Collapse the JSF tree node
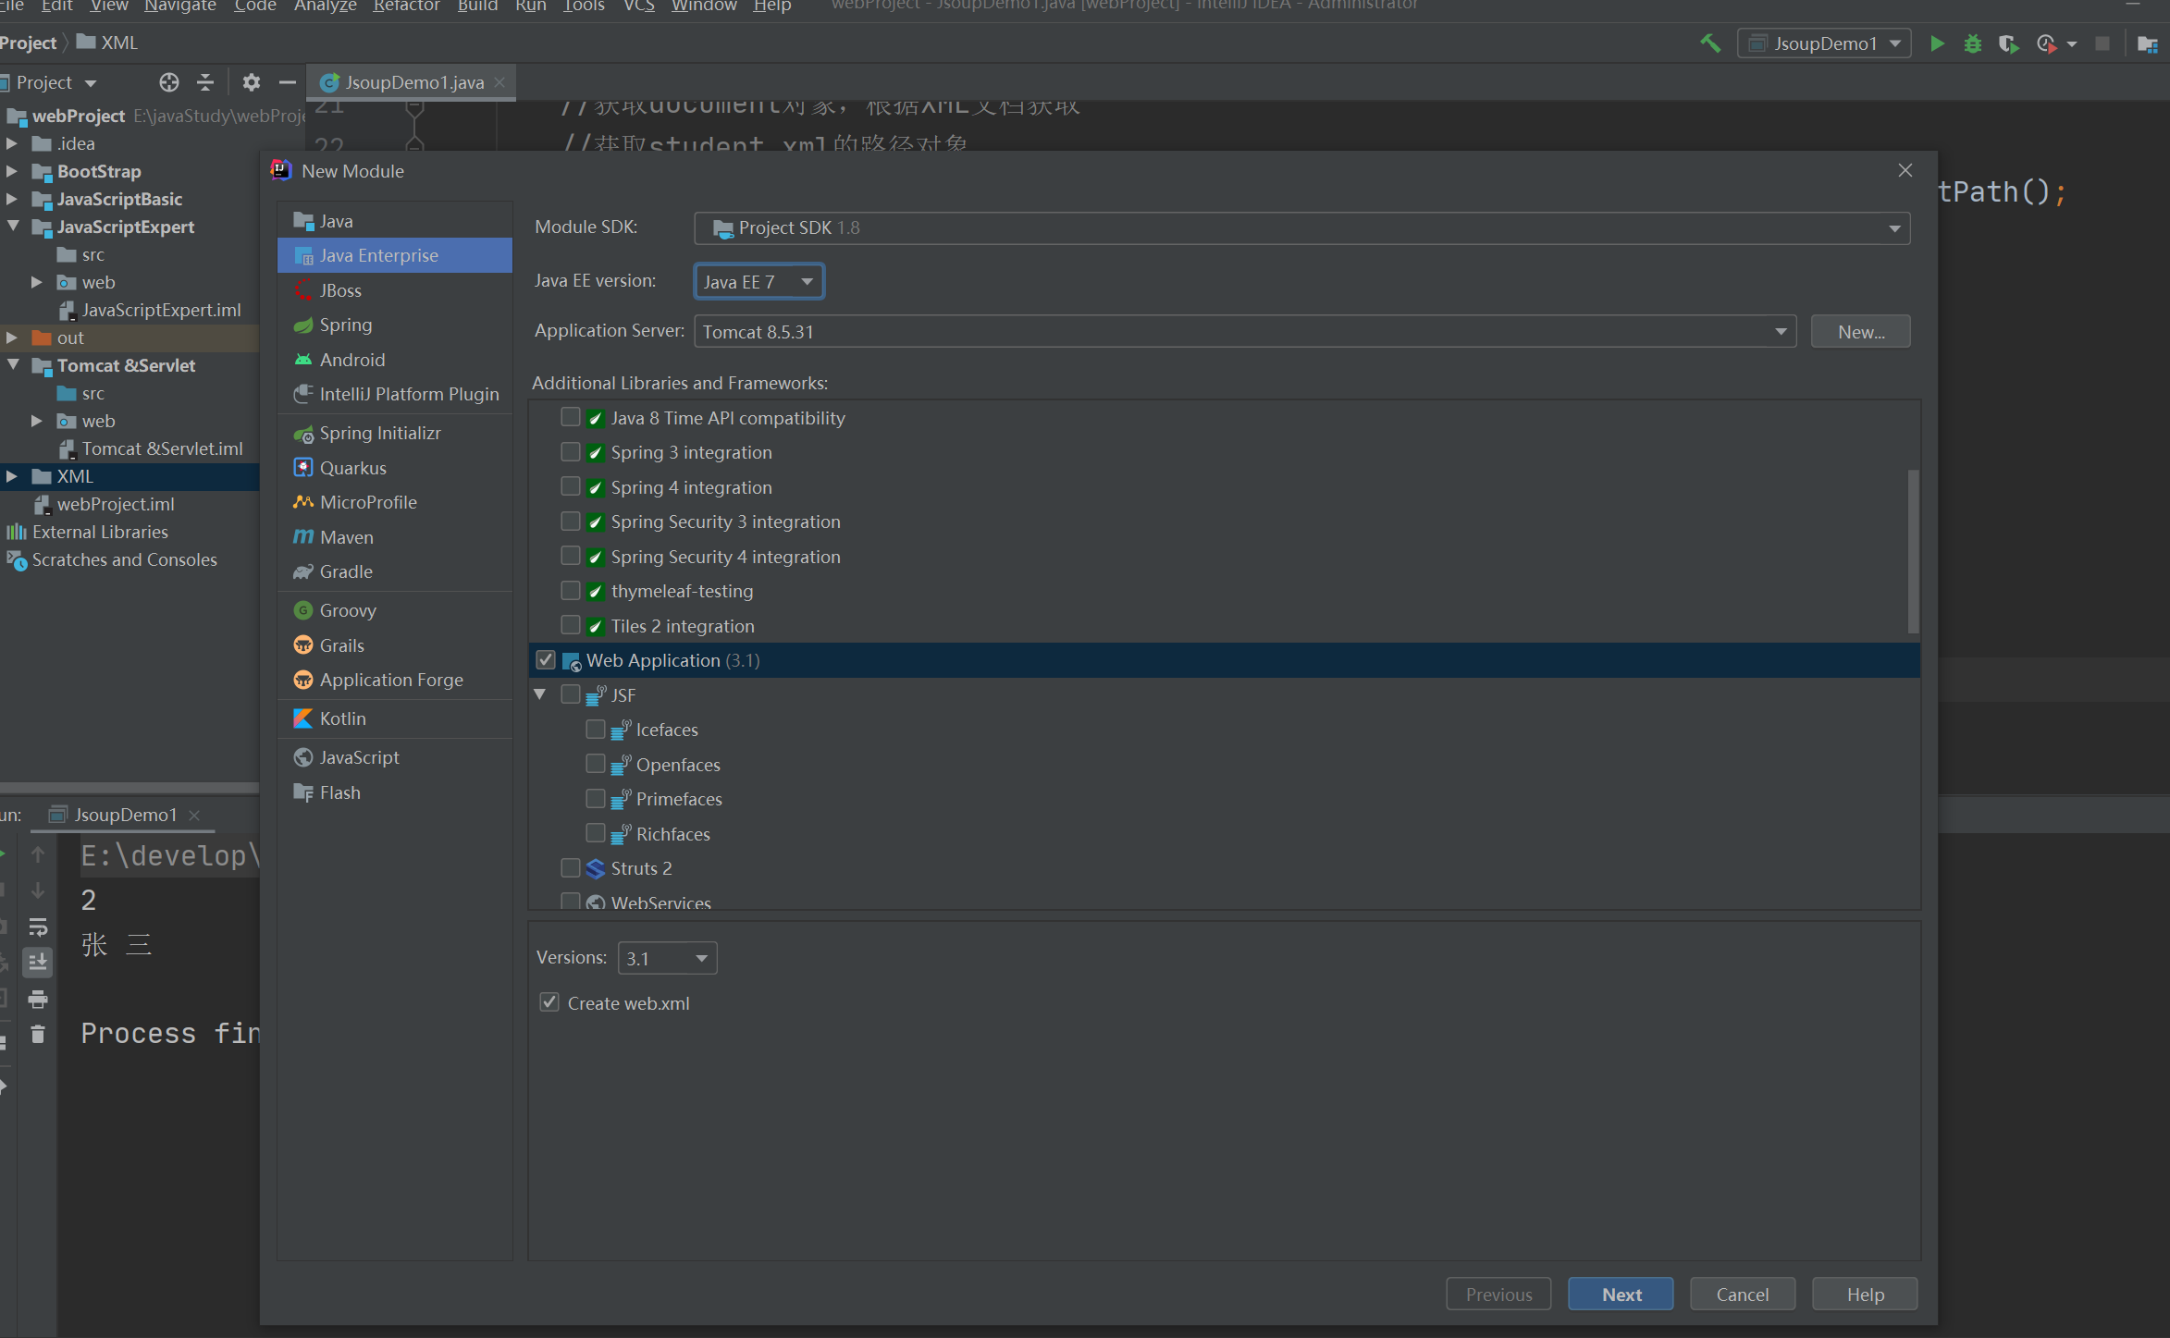The width and height of the screenshot is (2170, 1338). pos(540,694)
